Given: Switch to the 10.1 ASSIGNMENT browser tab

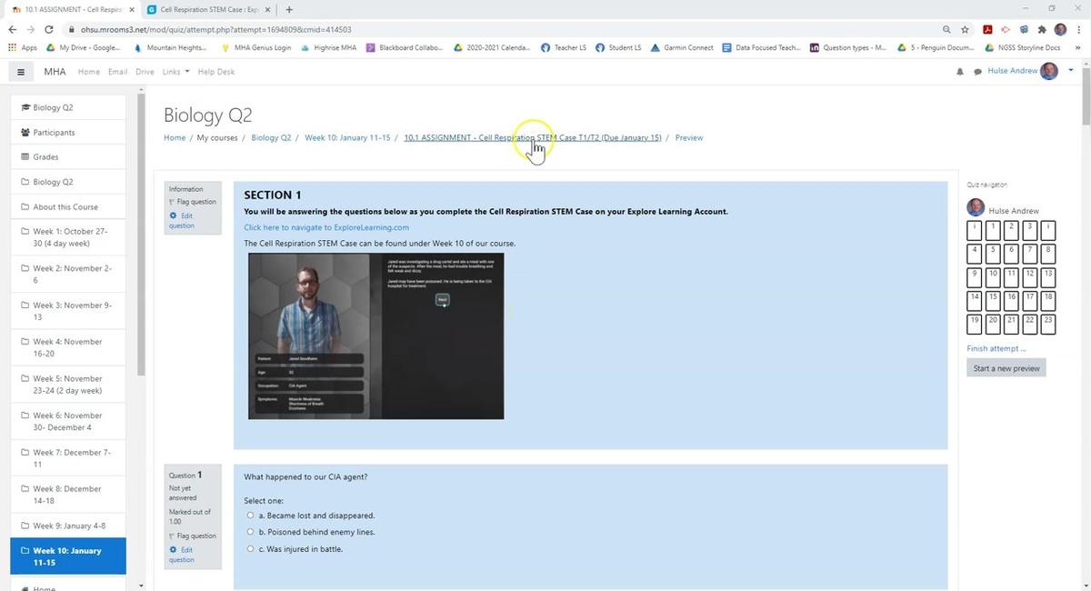Looking at the screenshot, I should [x=71, y=10].
